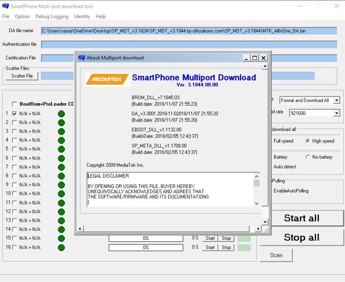
Task: Open the Format and Download All dropdown
Action: coord(337,100)
